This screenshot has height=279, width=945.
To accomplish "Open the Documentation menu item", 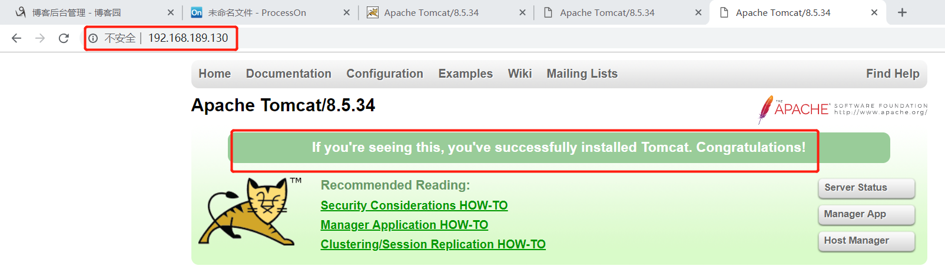I will tap(289, 74).
